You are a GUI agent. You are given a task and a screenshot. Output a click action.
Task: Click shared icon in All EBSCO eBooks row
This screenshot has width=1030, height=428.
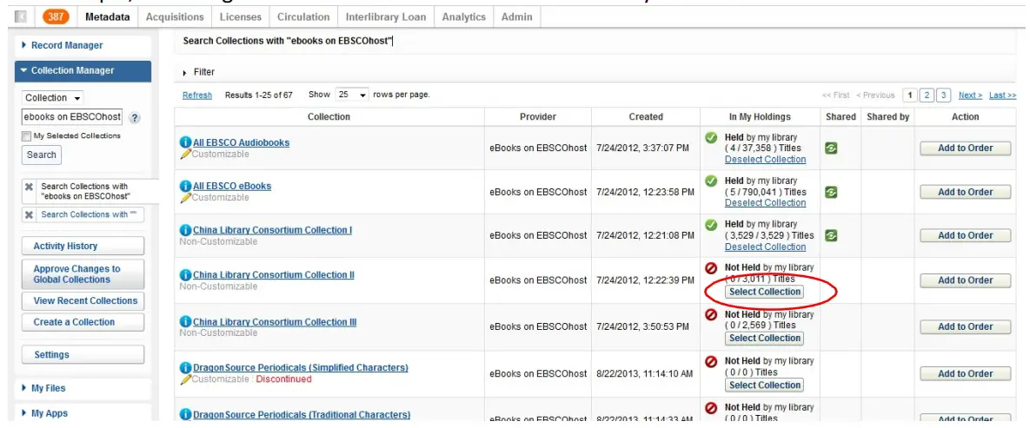[831, 193]
